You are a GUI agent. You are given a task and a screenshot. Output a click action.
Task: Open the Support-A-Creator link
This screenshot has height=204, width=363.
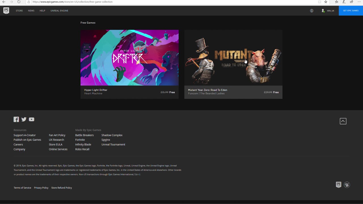pos(25,135)
